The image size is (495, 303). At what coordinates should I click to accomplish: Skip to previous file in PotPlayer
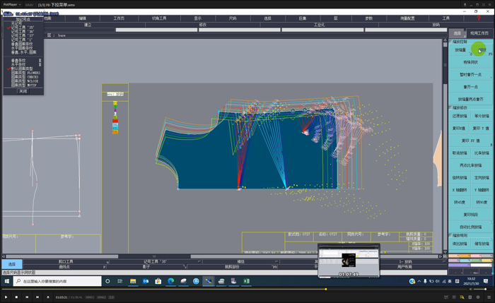click(27, 297)
